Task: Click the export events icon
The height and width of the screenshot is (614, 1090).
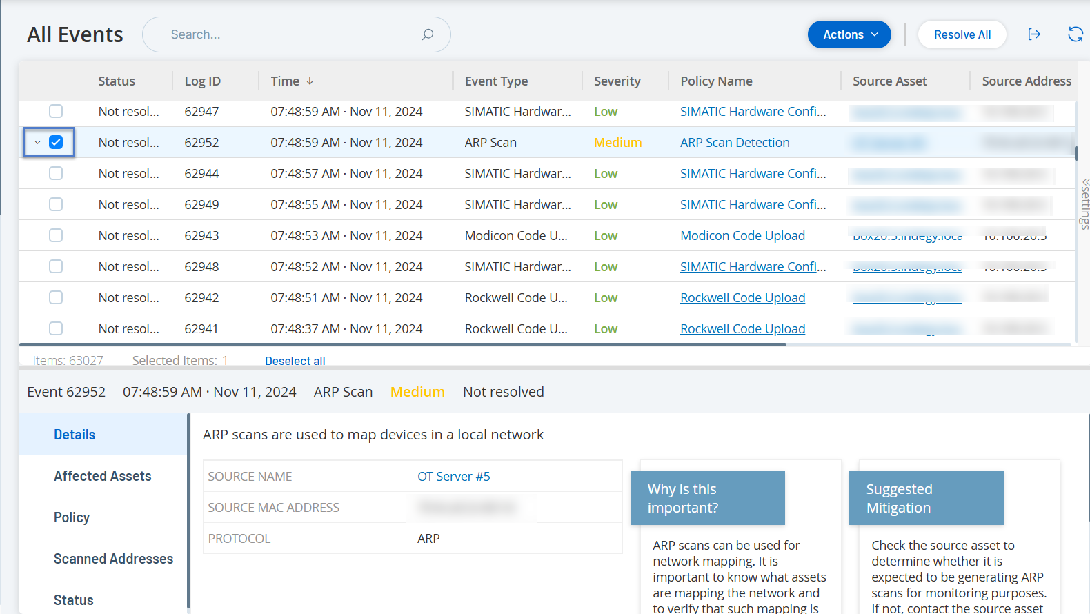Action: click(x=1033, y=34)
